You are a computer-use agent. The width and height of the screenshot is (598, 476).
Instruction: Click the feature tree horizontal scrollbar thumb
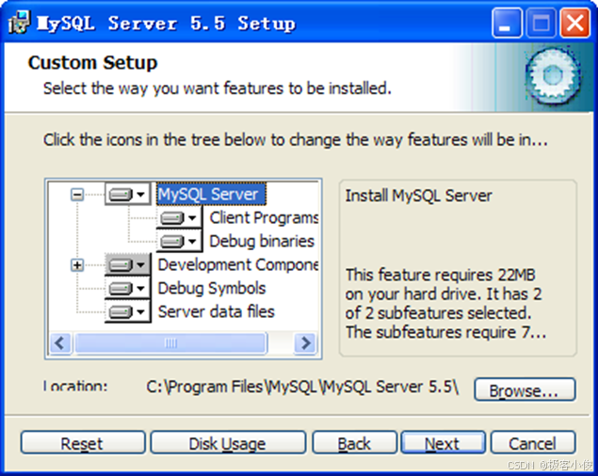170,343
